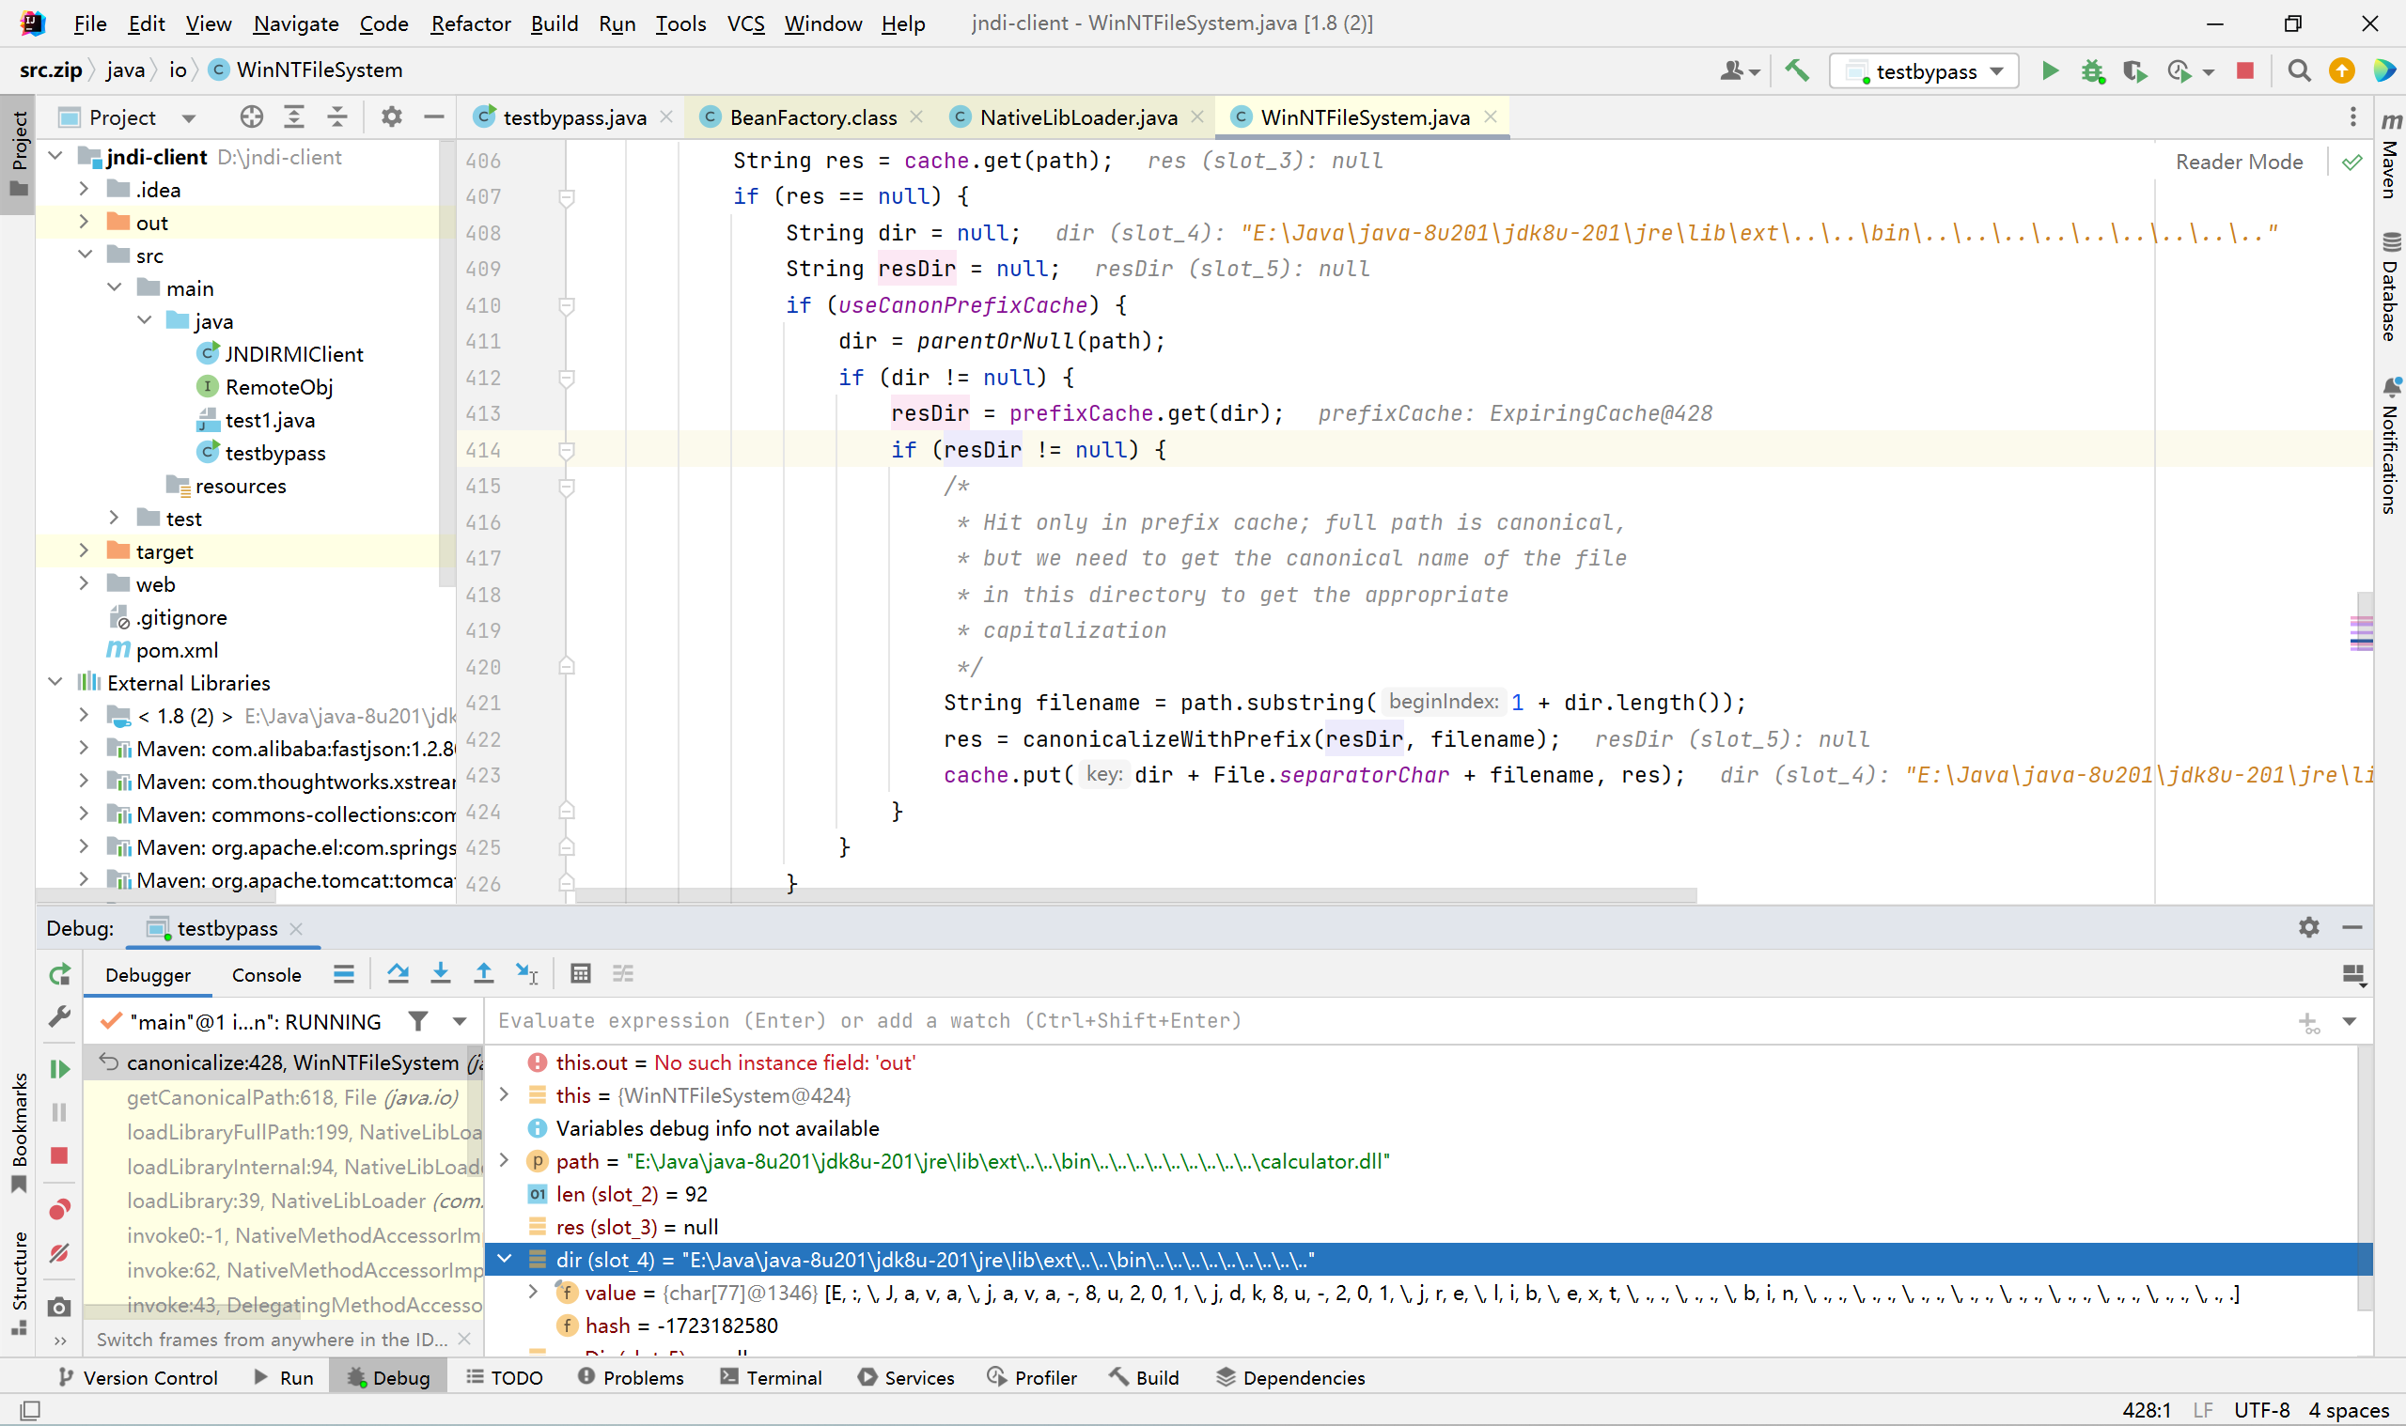Open the Navigate menu
This screenshot has width=2406, height=1426.
pos(295,23)
